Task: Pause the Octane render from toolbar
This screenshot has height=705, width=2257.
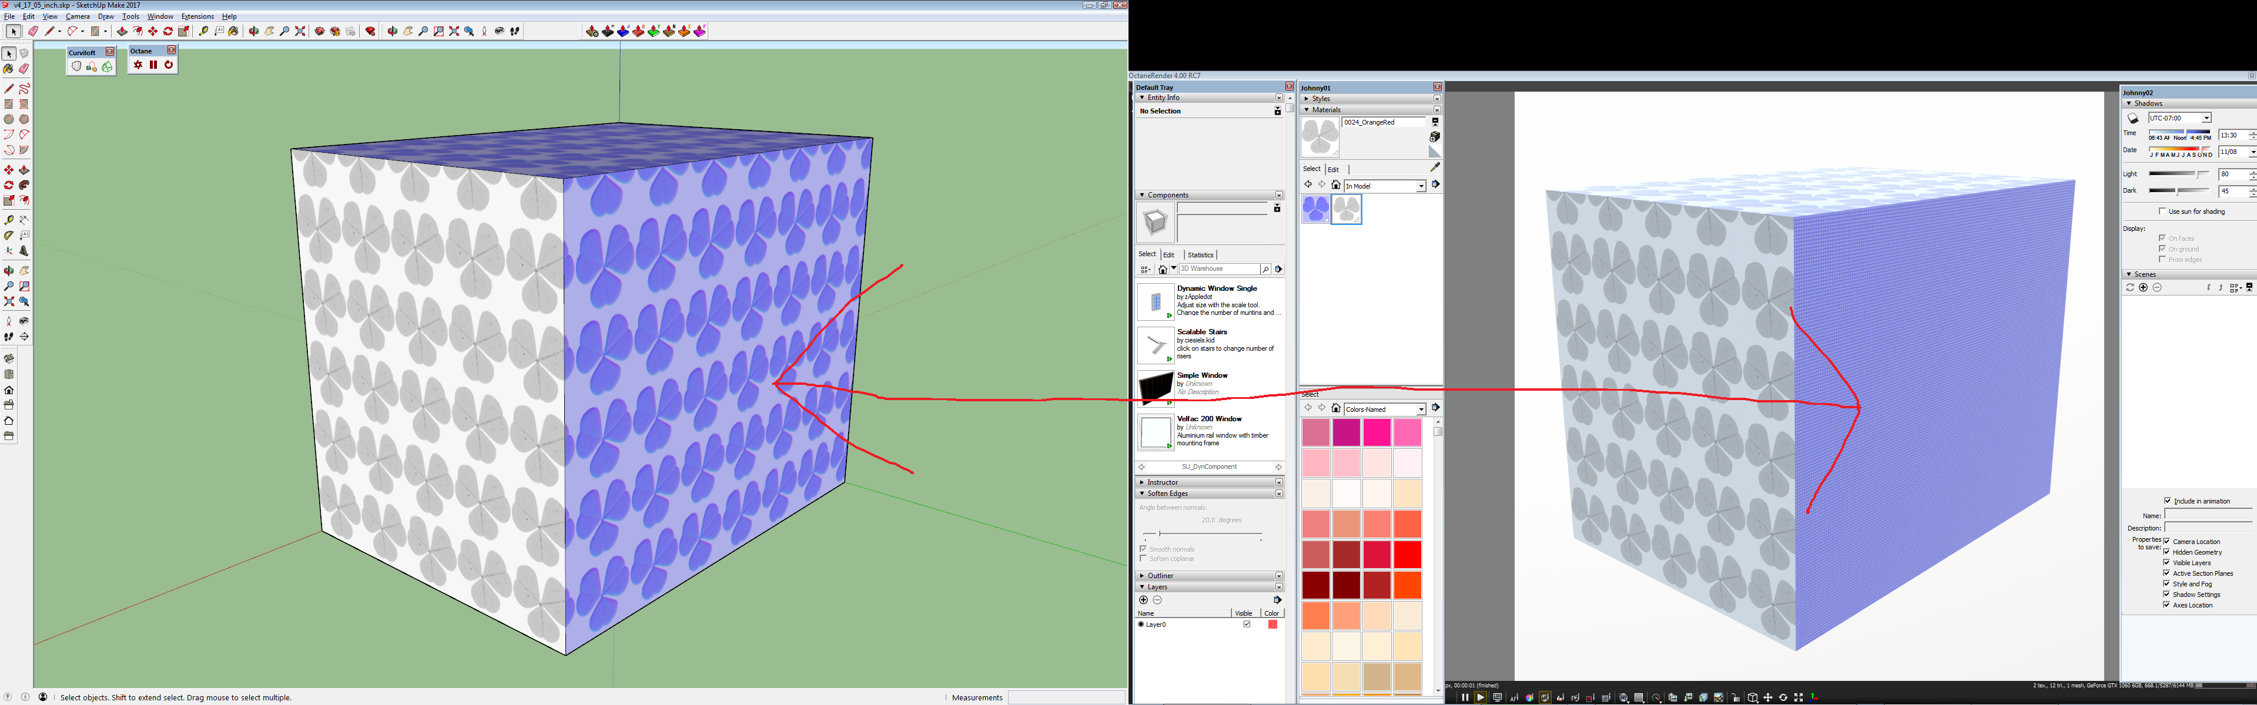Action: [153, 65]
